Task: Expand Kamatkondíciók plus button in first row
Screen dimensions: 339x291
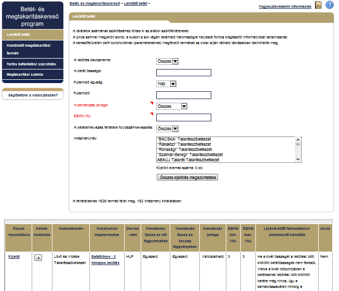Action: [38, 258]
